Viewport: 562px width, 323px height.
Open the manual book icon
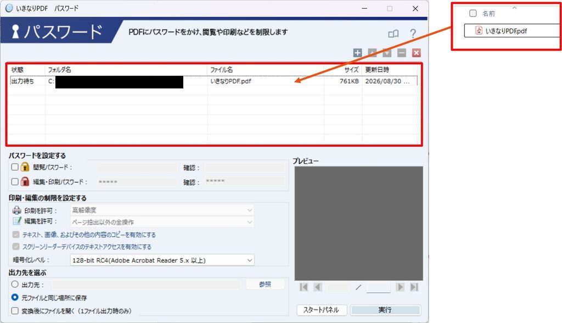(x=393, y=34)
